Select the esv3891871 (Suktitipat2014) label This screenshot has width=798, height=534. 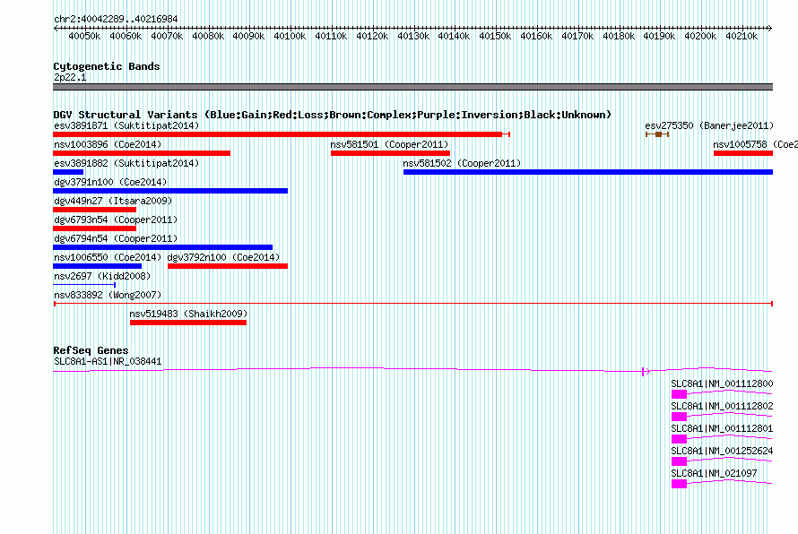coord(126,125)
